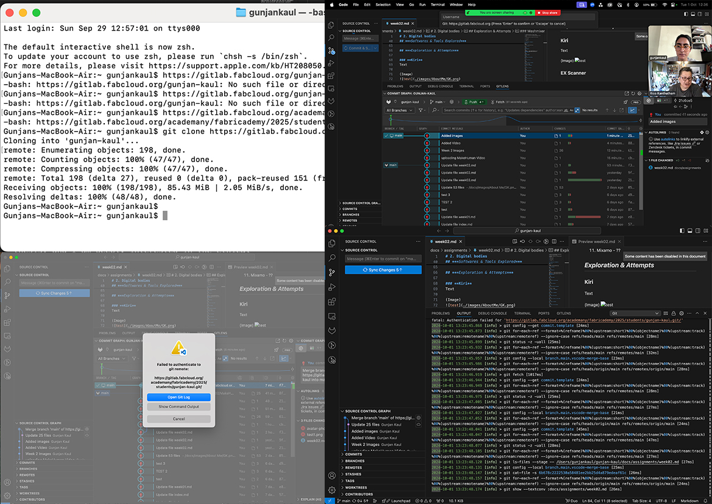Toggle output scroll lock in bottom-right panel
Screen dimensions: 712x504
coord(674,313)
